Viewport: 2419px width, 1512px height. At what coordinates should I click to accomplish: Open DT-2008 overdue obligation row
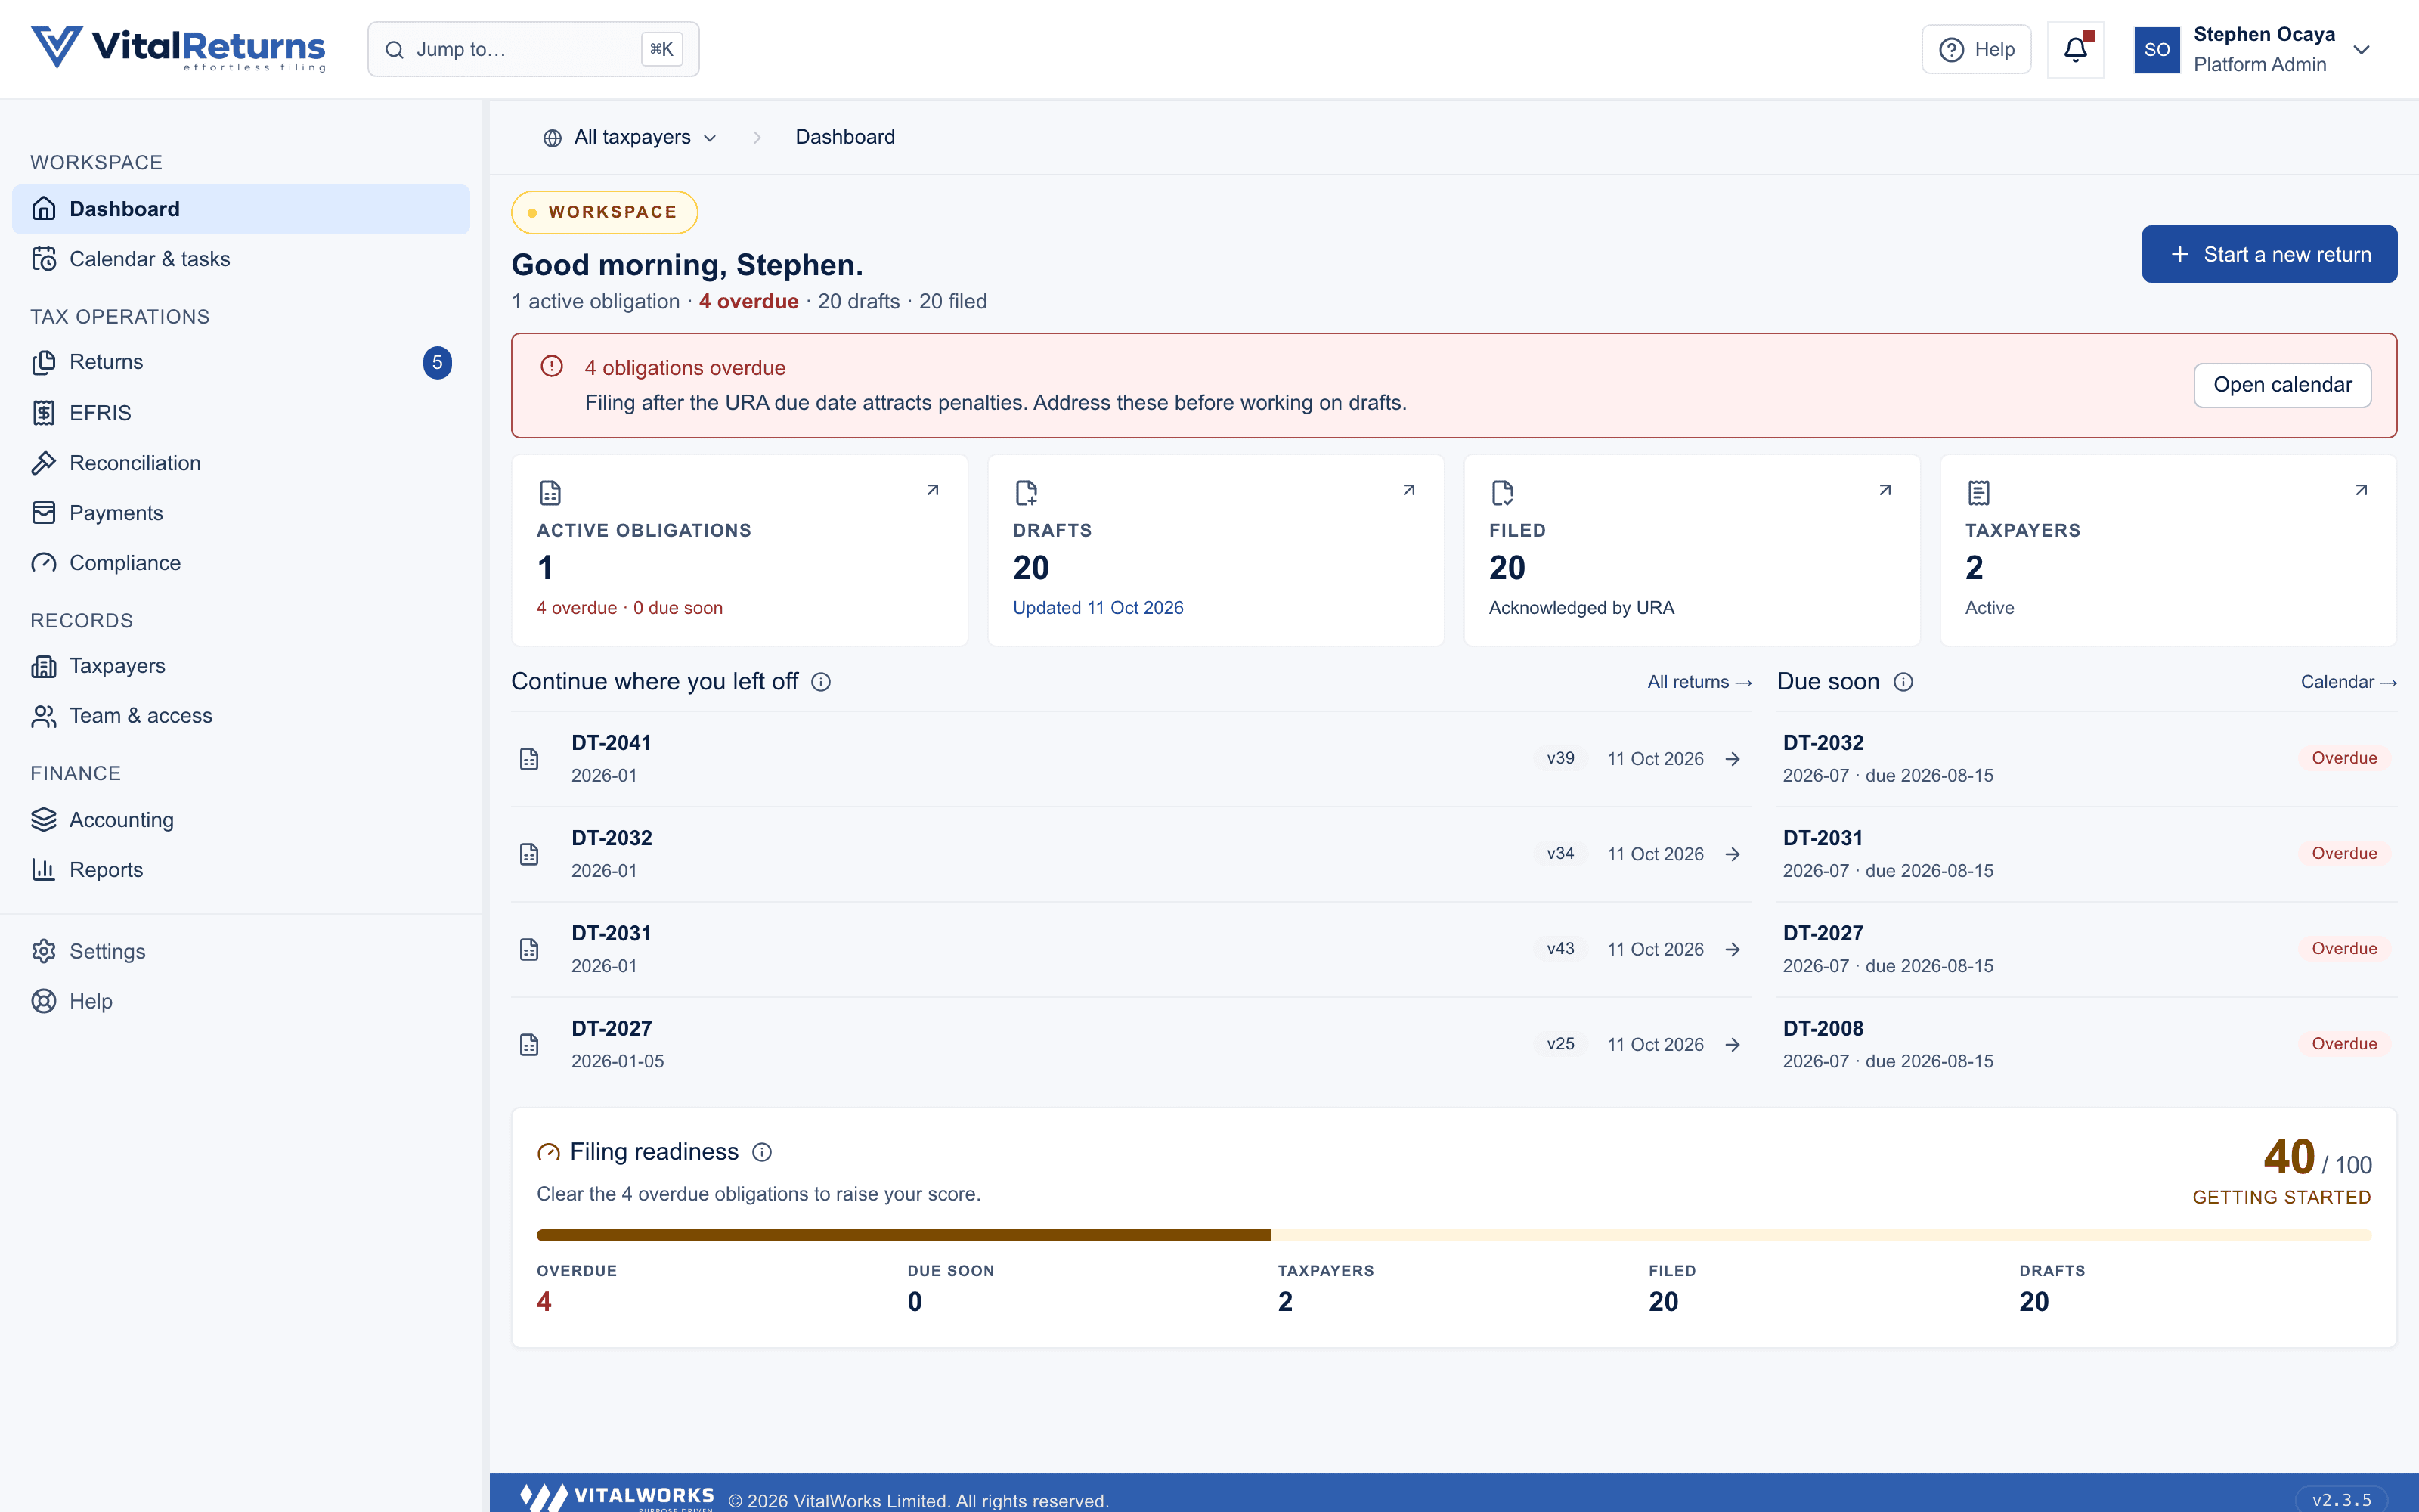point(2086,1044)
